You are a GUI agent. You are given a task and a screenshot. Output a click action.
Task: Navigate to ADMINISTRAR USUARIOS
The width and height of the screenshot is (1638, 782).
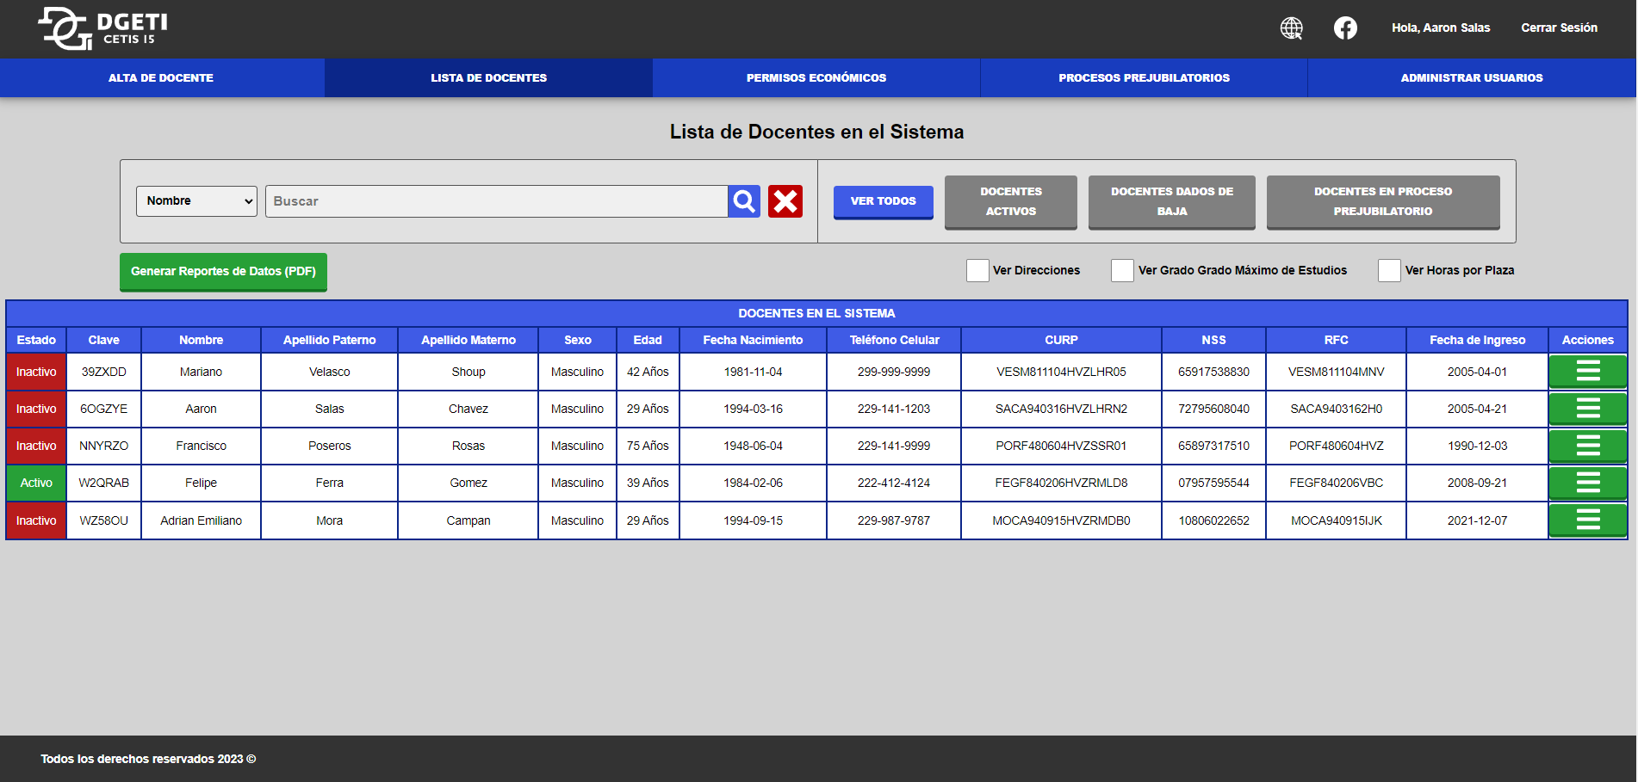1471,77
